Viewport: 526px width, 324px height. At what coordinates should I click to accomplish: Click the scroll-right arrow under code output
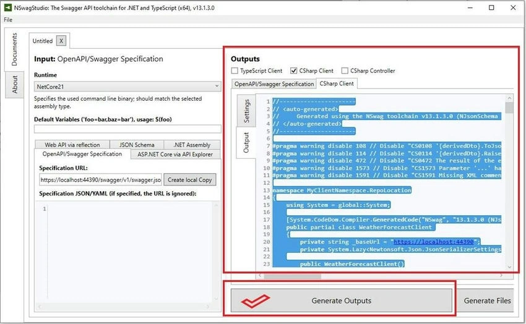(x=501, y=276)
